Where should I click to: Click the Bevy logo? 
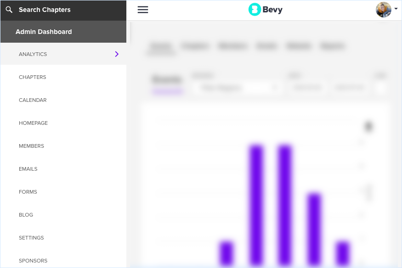(x=266, y=10)
